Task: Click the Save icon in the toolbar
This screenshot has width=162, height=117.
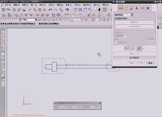Action: tap(24, 10)
